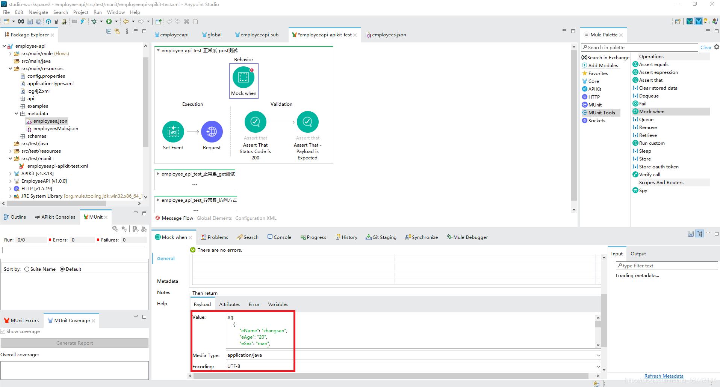The width and height of the screenshot is (720, 387).
Task: Click Add Modules in Mule Palette
Action: coord(600,65)
